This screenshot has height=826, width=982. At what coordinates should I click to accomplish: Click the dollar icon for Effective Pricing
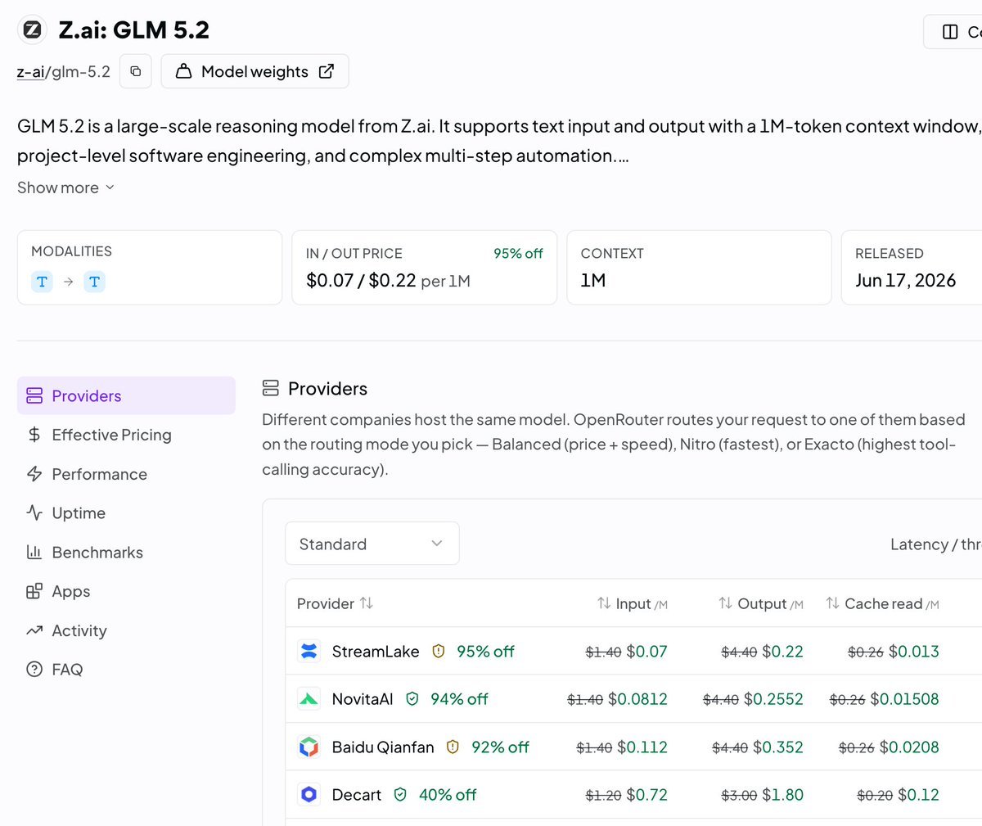(x=34, y=435)
